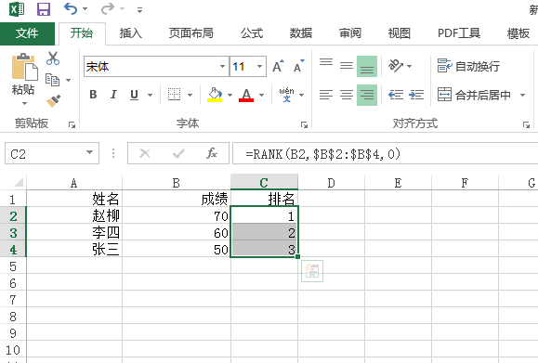Toggle underline formatting
The image size is (538, 363).
(x=134, y=95)
